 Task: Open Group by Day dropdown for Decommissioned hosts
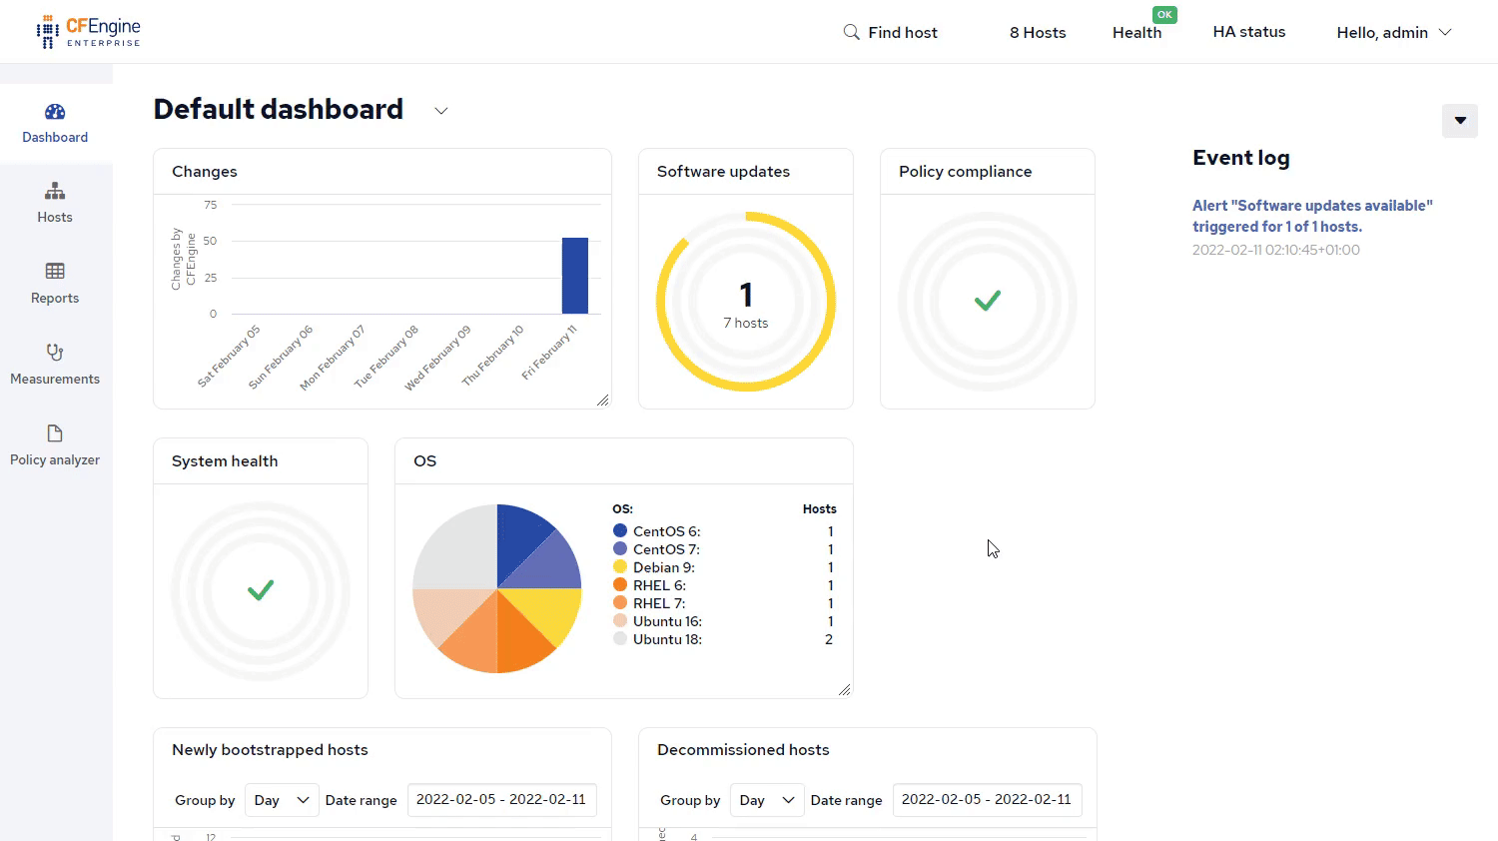pos(766,800)
